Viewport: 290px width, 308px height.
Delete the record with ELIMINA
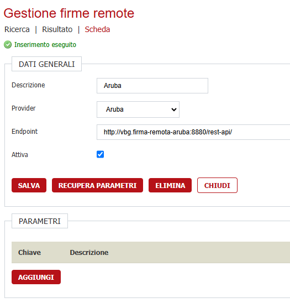click(x=170, y=185)
